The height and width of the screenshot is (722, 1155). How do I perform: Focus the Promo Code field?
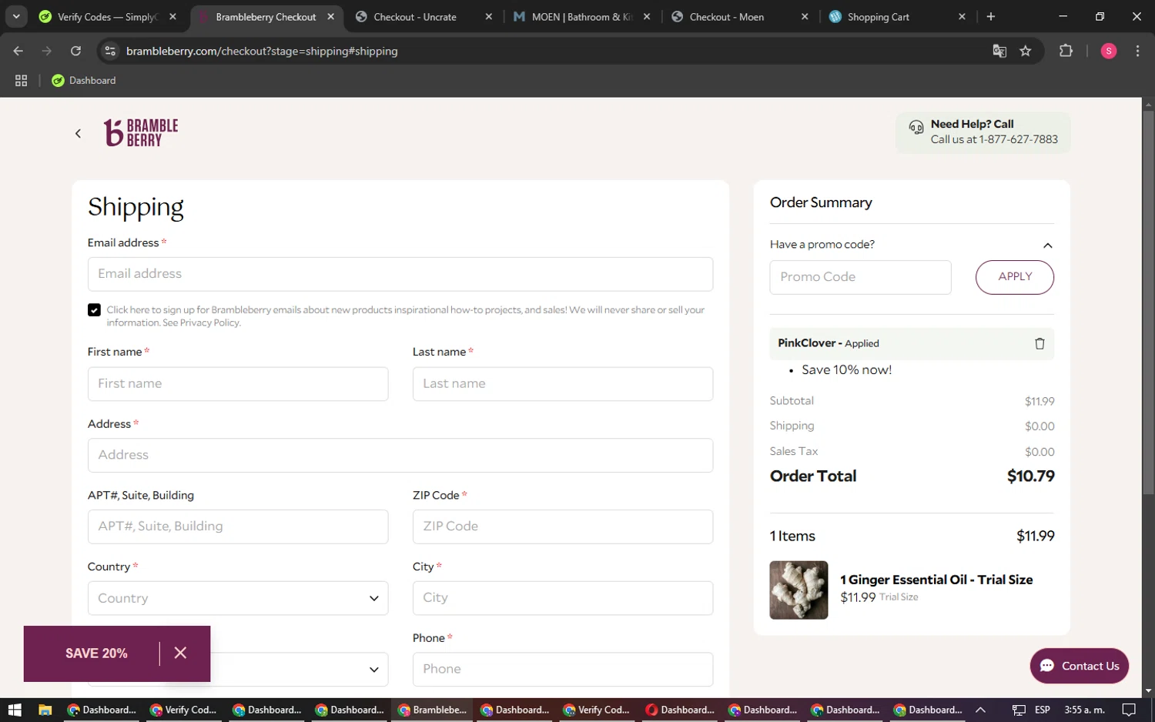[860, 277]
